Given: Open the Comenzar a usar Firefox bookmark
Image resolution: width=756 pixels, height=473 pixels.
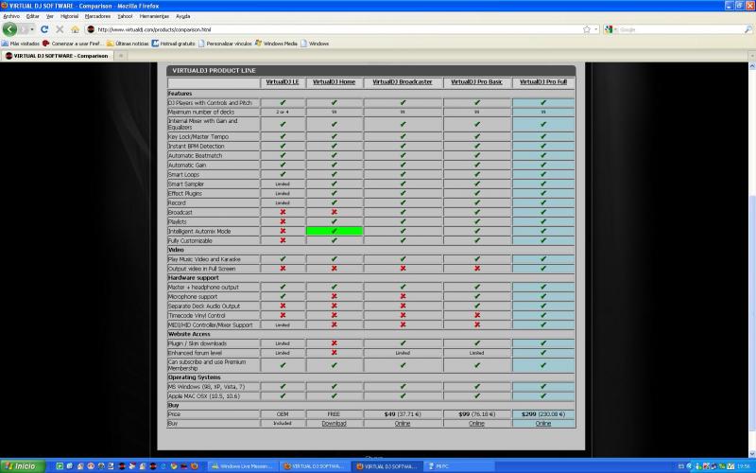Looking at the screenshot, I should (x=73, y=44).
